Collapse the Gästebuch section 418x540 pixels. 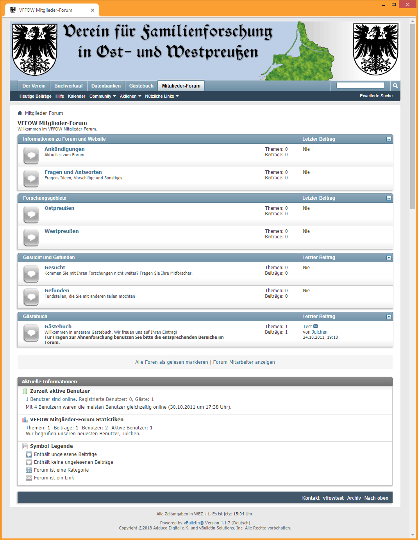click(x=389, y=316)
